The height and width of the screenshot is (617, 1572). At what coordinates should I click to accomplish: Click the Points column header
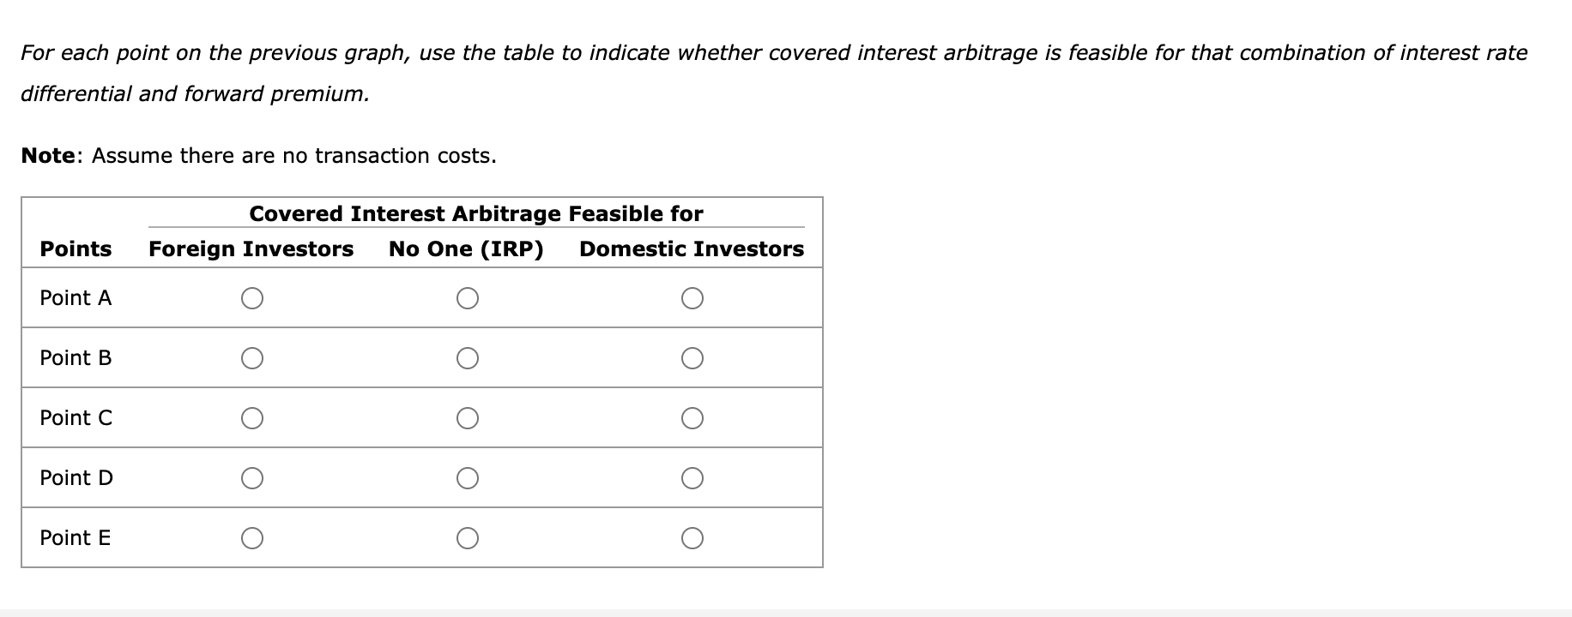pyautogui.click(x=76, y=249)
